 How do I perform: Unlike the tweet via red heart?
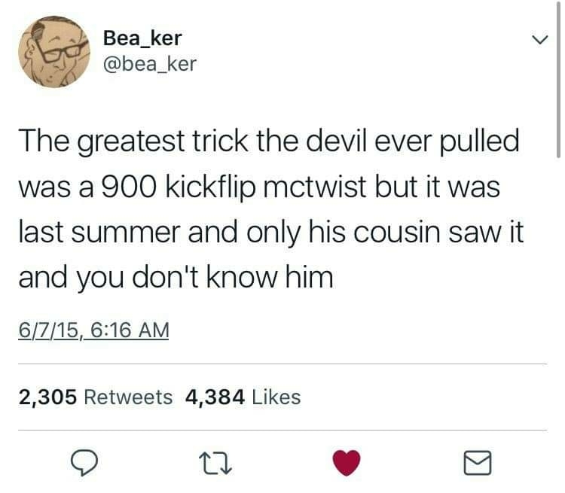[x=347, y=463]
